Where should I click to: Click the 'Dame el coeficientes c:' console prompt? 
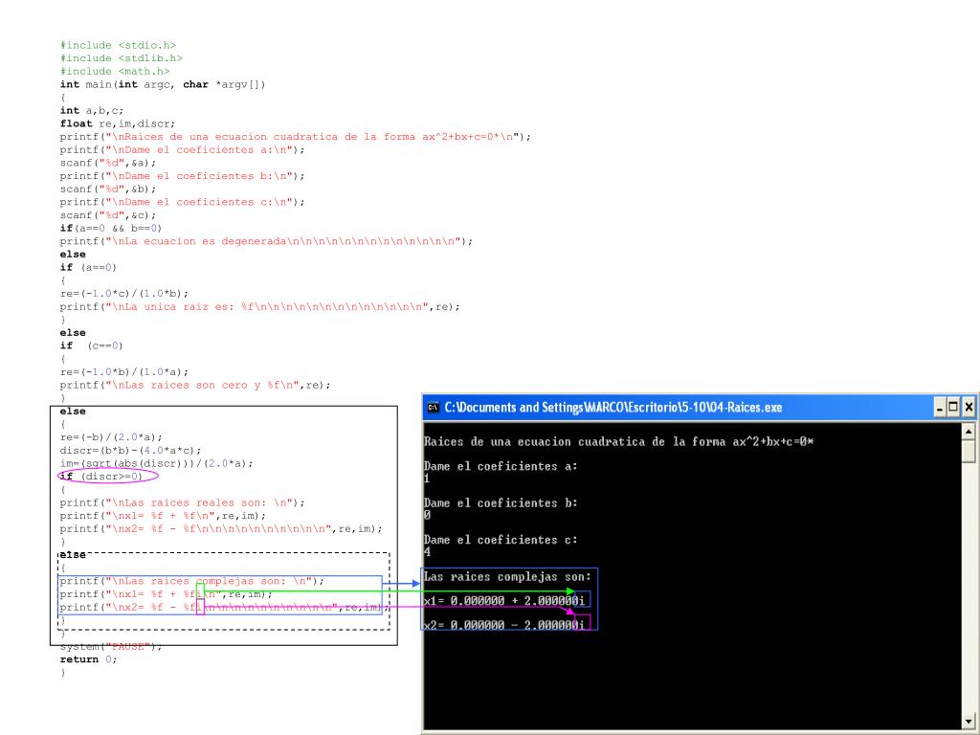click(x=500, y=540)
